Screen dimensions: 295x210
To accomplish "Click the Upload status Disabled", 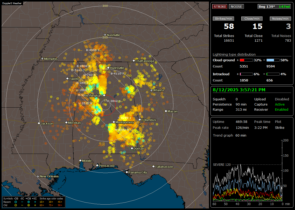I will [x=282, y=99].
